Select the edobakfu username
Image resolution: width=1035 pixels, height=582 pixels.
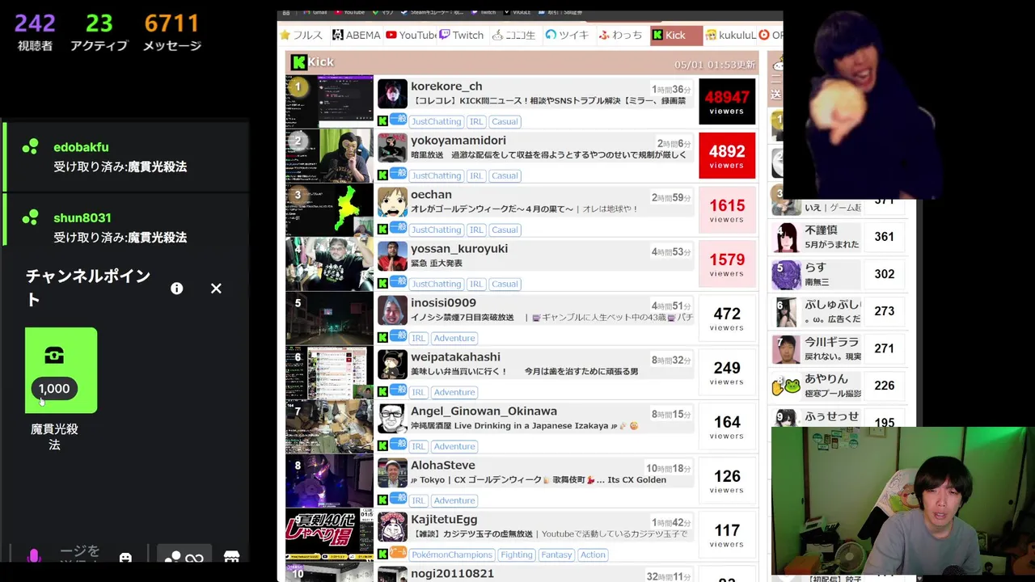click(81, 147)
